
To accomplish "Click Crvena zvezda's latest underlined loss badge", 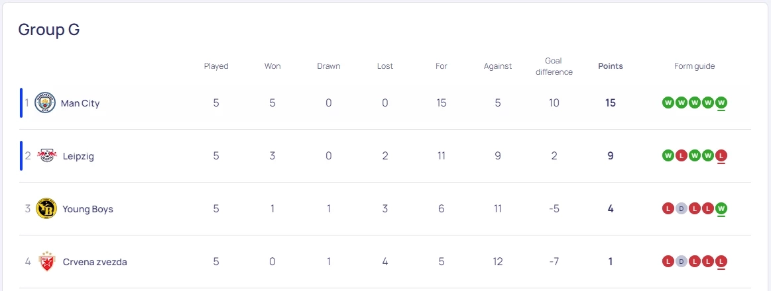I will (x=721, y=261).
